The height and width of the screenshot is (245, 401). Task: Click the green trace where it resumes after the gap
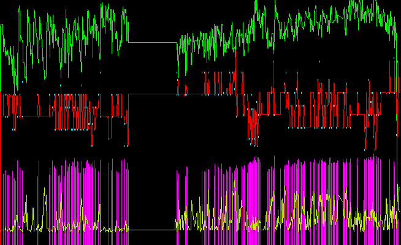pos(179,46)
